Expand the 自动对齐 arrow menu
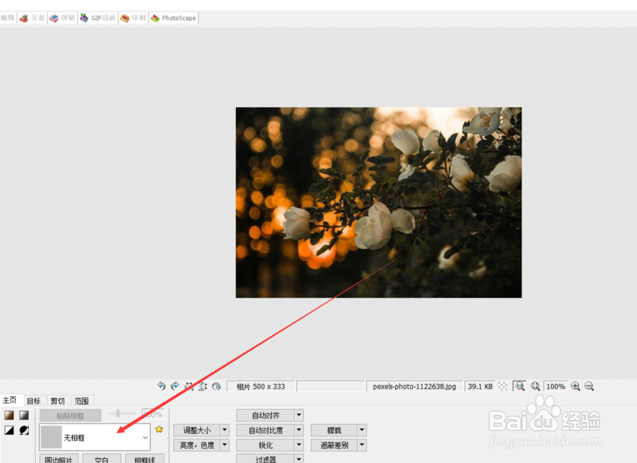 point(299,415)
